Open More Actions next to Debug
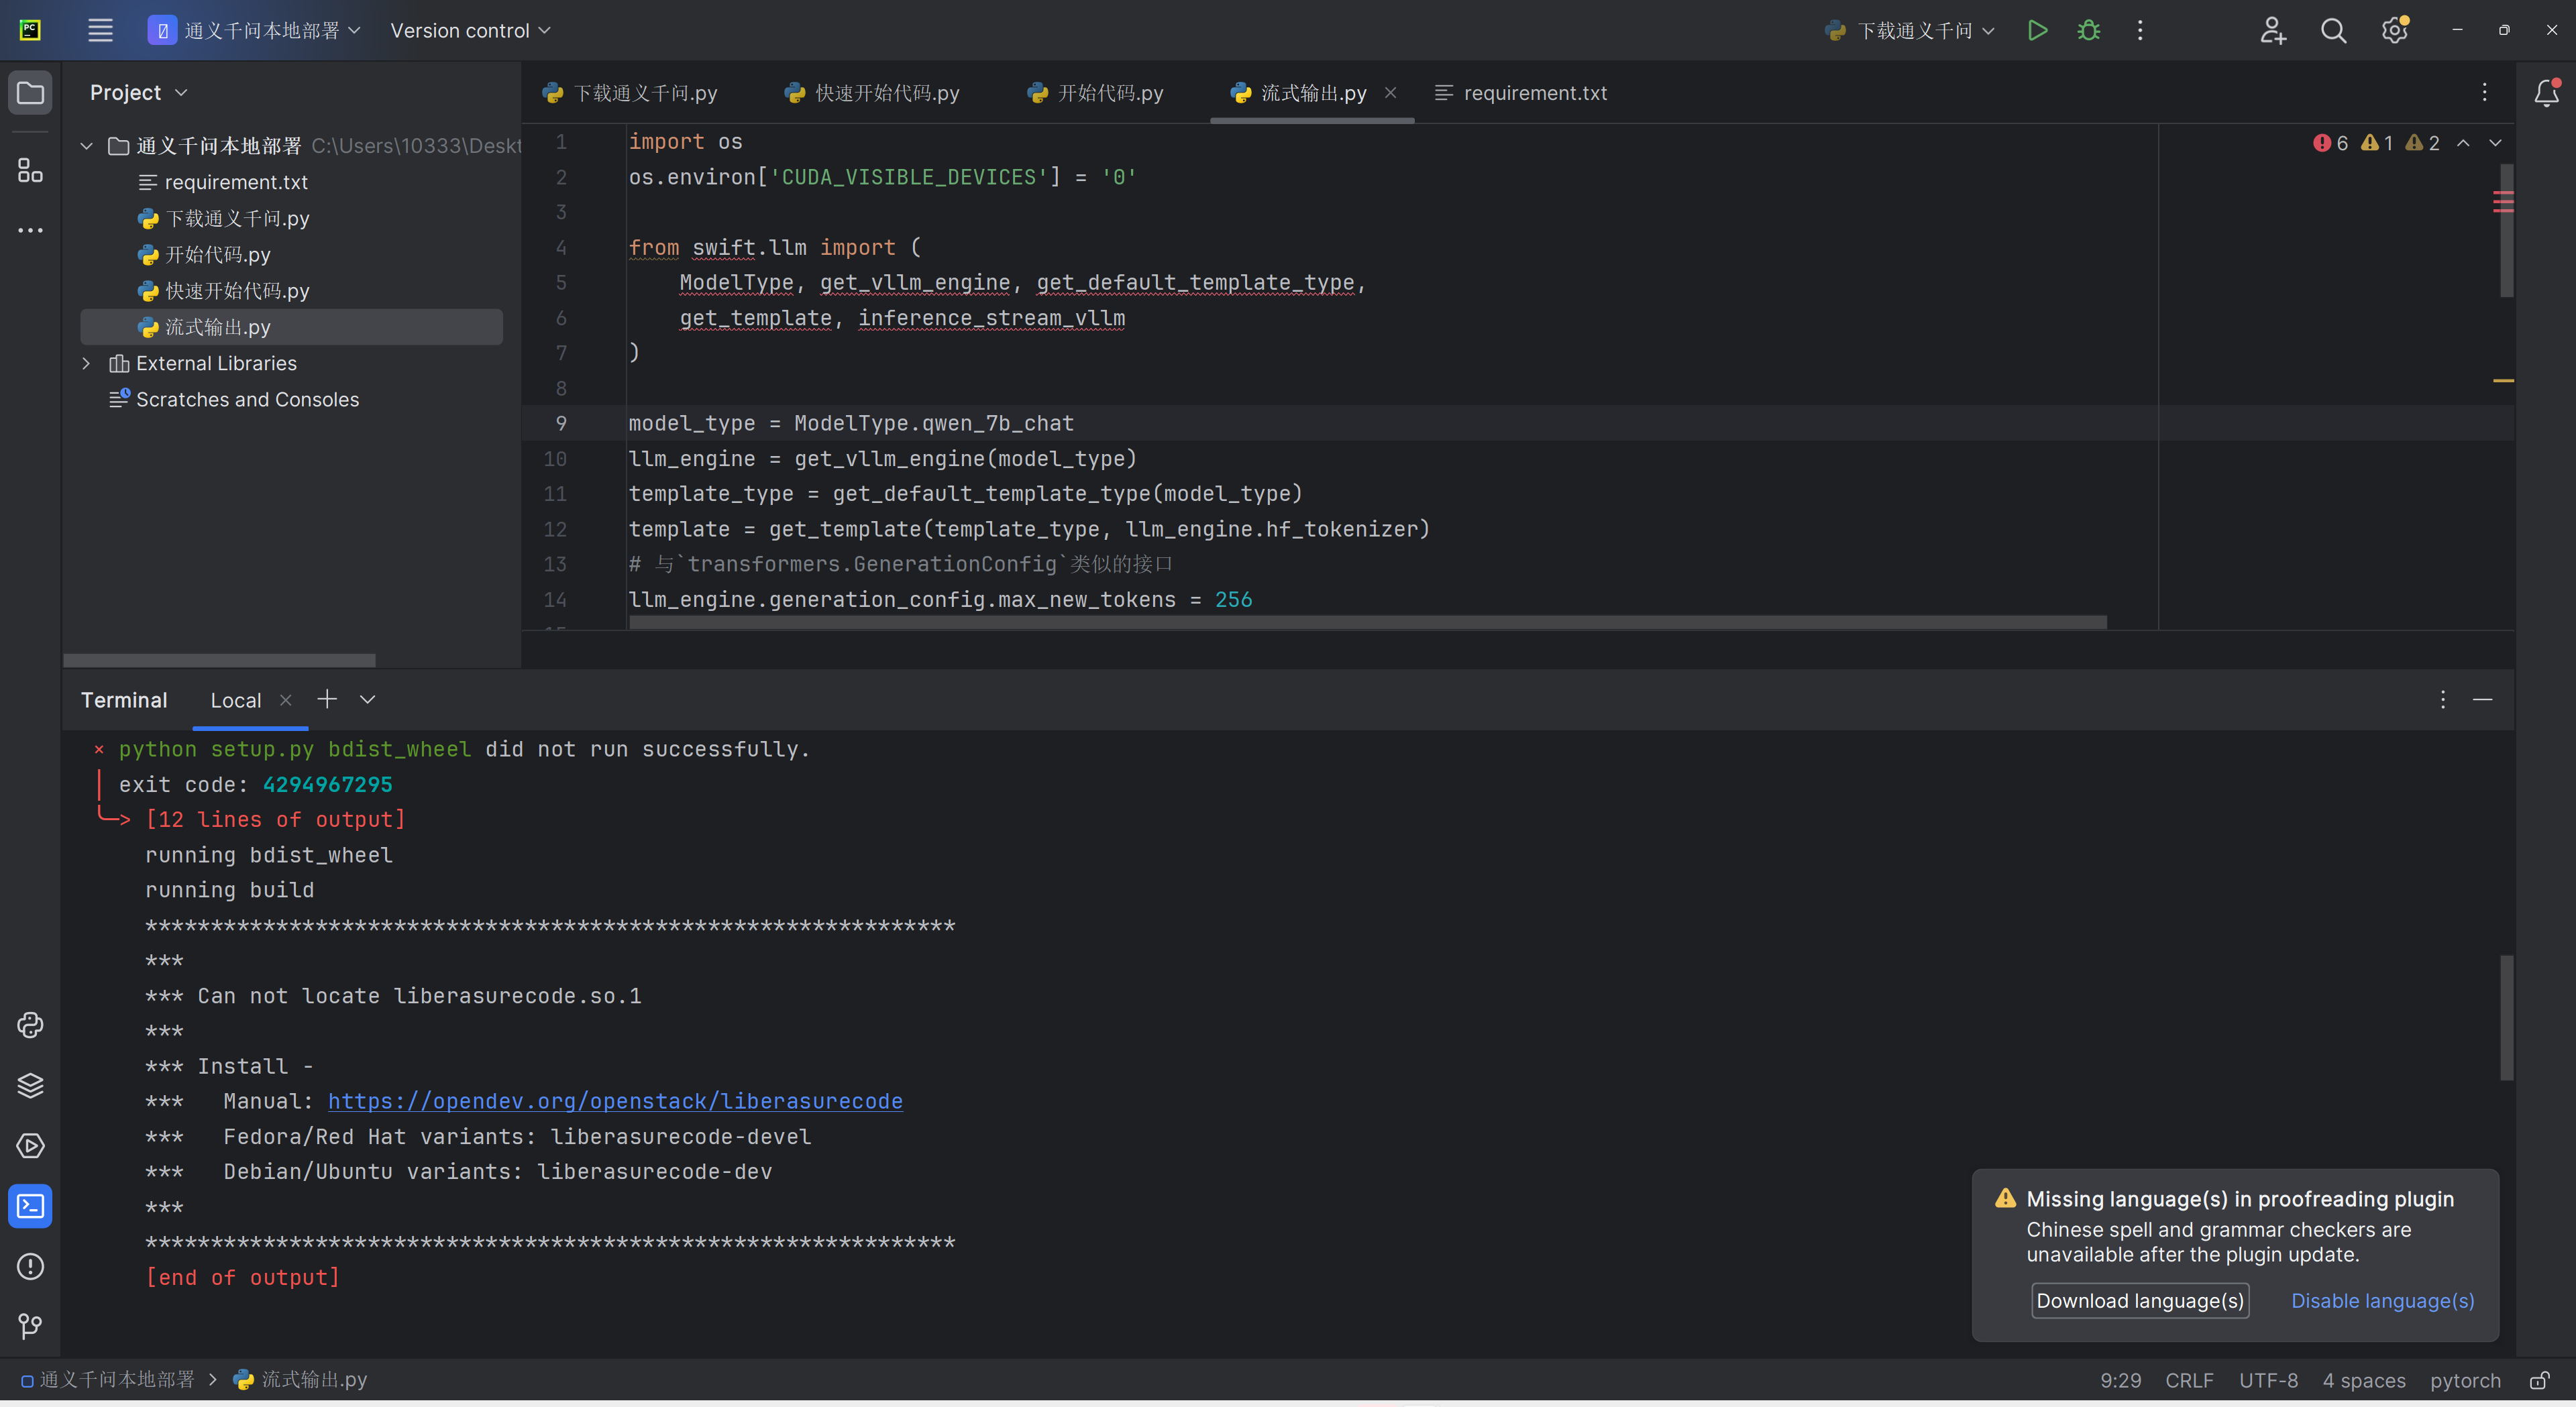 [x=2140, y=30]
